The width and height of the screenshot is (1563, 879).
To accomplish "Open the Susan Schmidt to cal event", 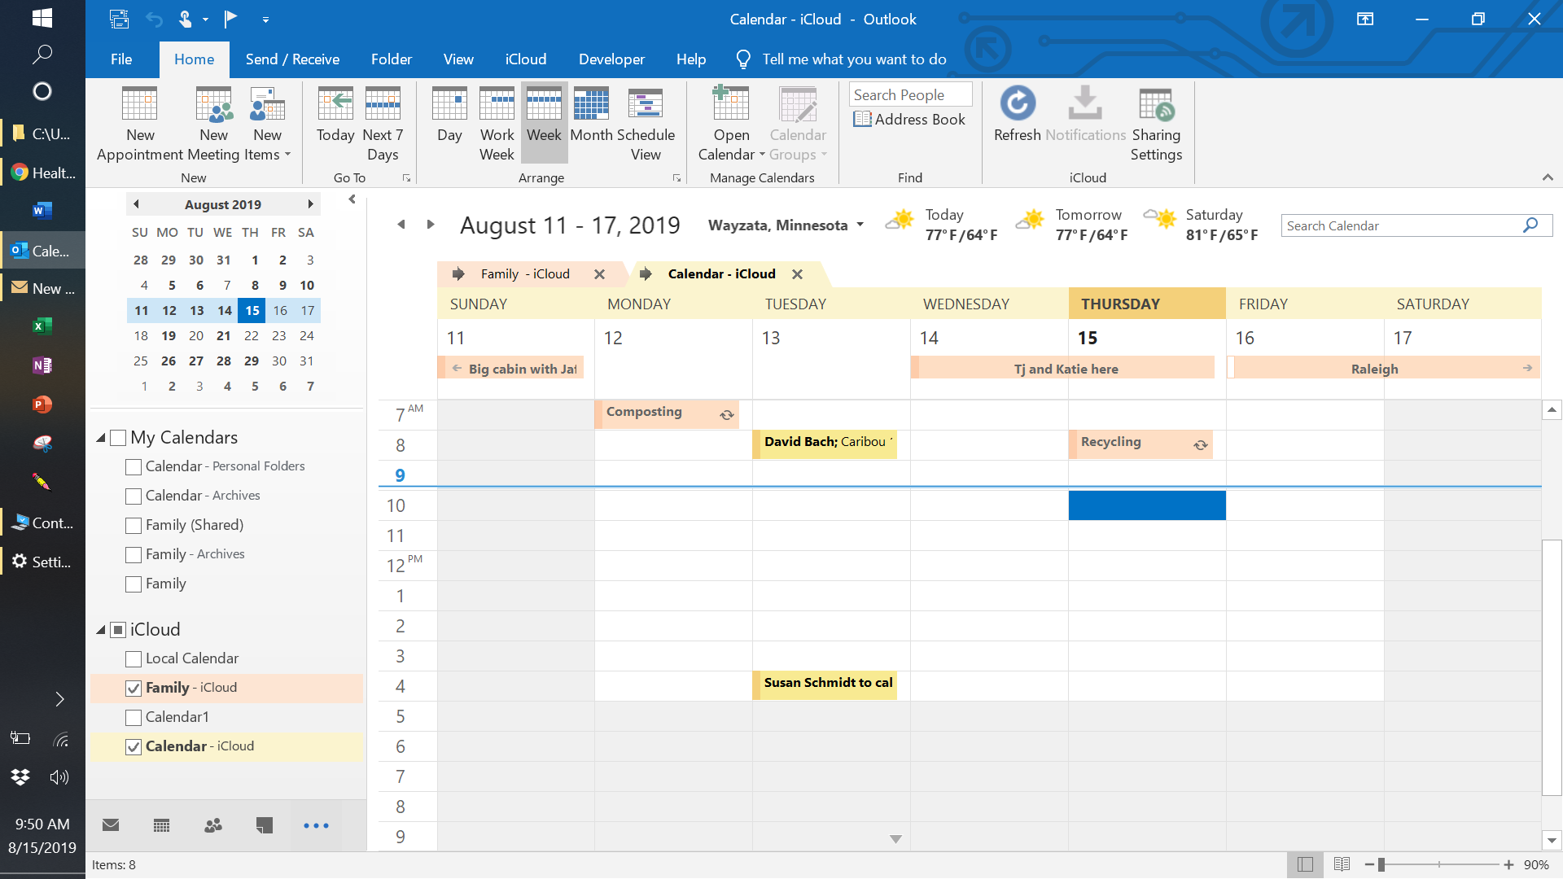I will 825,685.
